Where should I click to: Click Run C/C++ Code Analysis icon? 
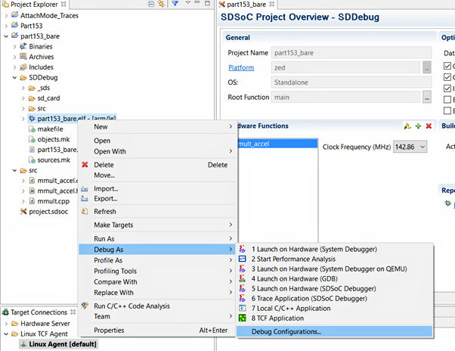tap(85, 306)
